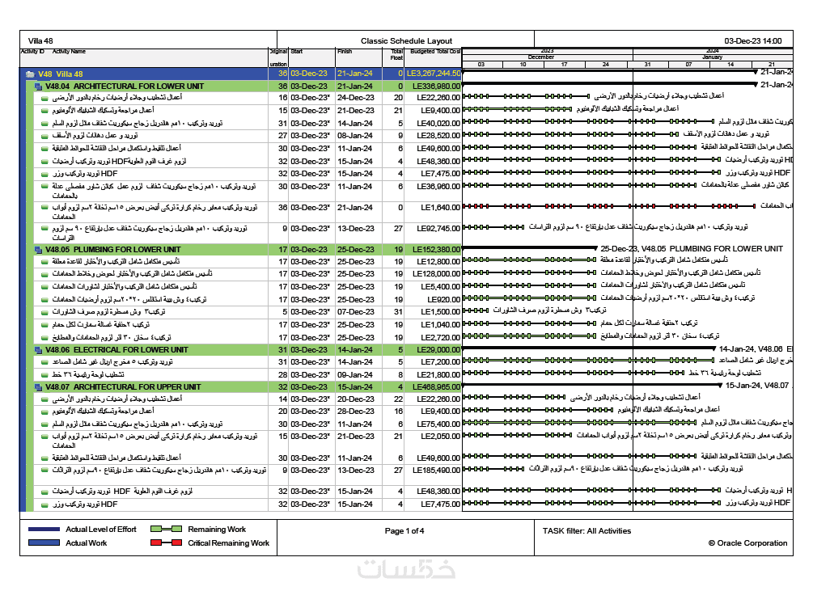Click the WBS icon beside V48.06 ELECTRICAL FOR LOWER UNIT
813x591 pixels.
[38, 350]
